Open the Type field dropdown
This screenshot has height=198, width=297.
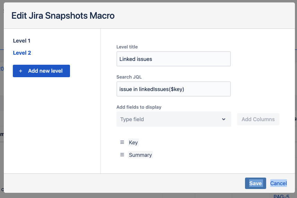pyautogui.click(x=174, y=119)
